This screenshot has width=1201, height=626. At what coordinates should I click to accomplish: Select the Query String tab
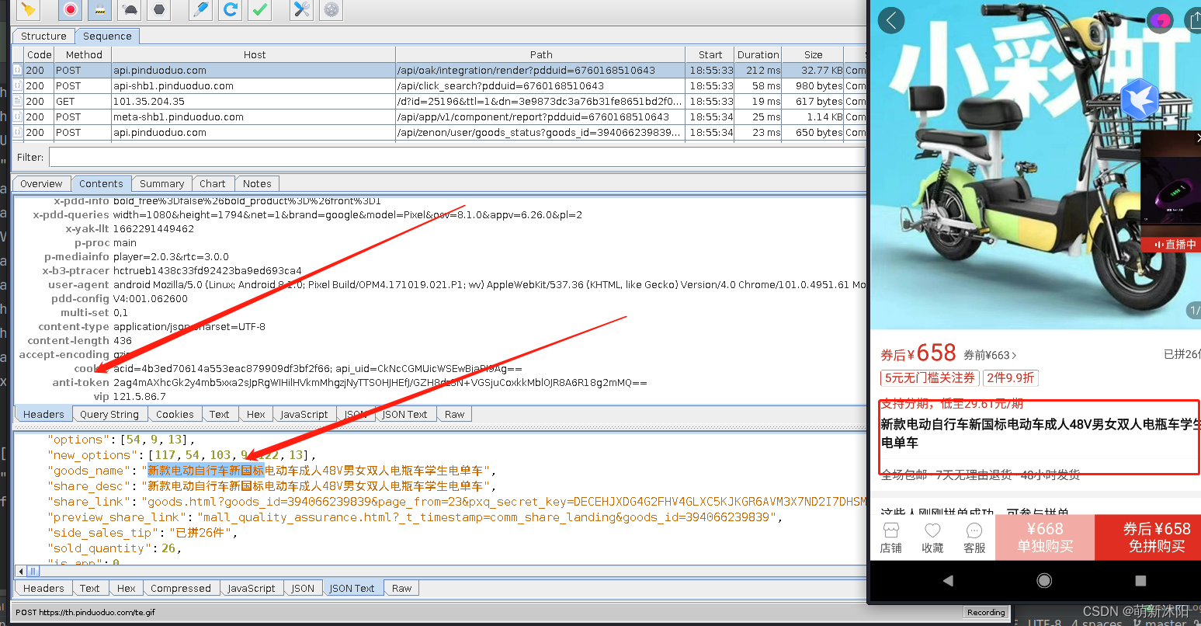pyautogui.click(x=109, y=414)
